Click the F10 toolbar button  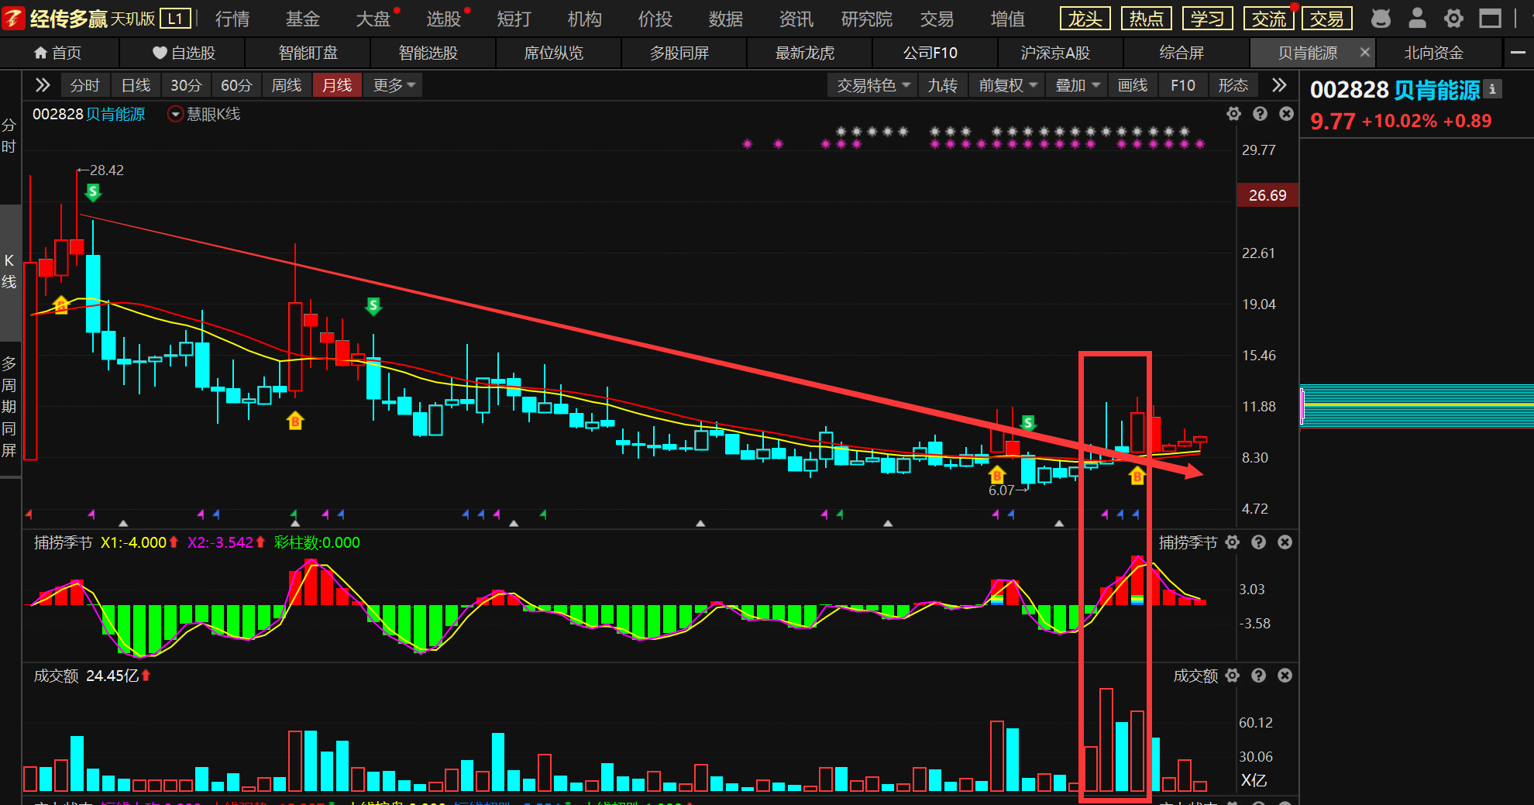1183,85
